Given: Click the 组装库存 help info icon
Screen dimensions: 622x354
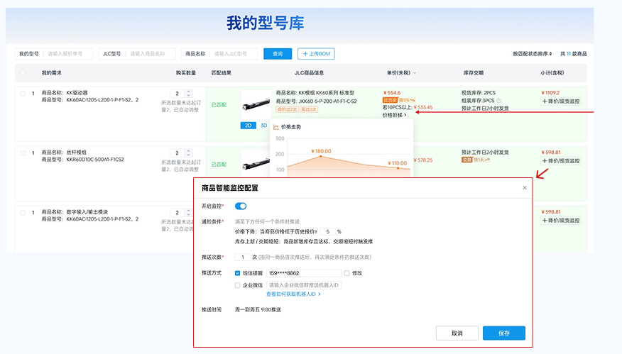Looking at the screenshot, I should coord(498,101).
